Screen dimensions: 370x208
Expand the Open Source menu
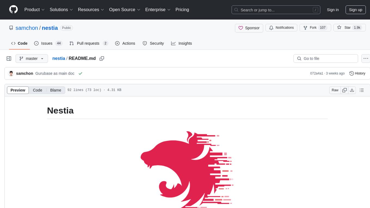[x=125, y=10]
